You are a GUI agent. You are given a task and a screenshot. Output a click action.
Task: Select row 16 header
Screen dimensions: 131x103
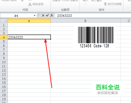pos(4,87)
